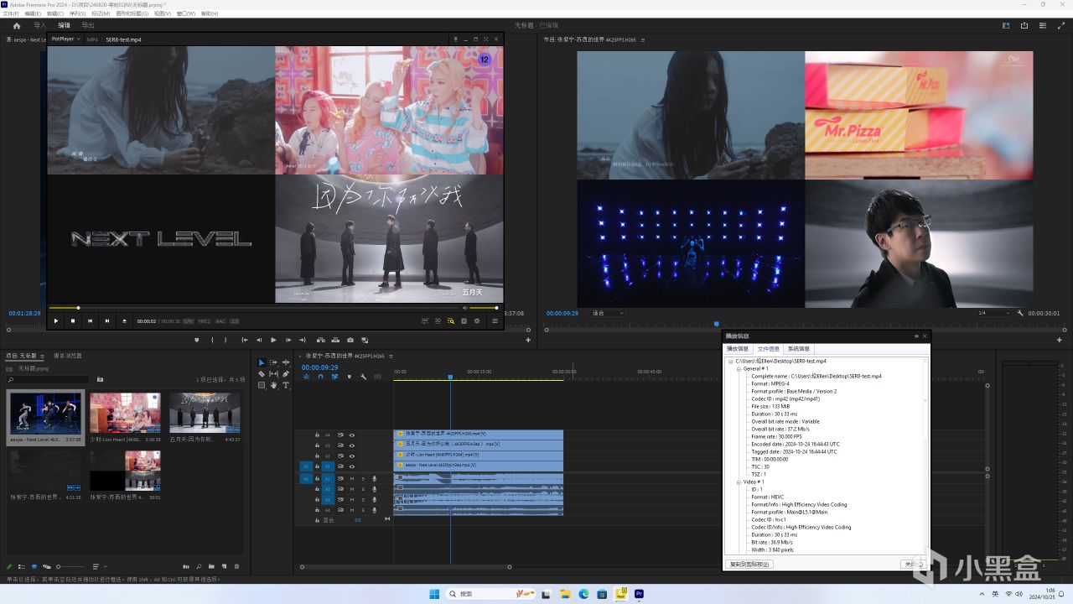This screenshot has height=604, width=1073.
Task: Toggle timeline snapping magnet icon
Action: [x=320, y=377]
